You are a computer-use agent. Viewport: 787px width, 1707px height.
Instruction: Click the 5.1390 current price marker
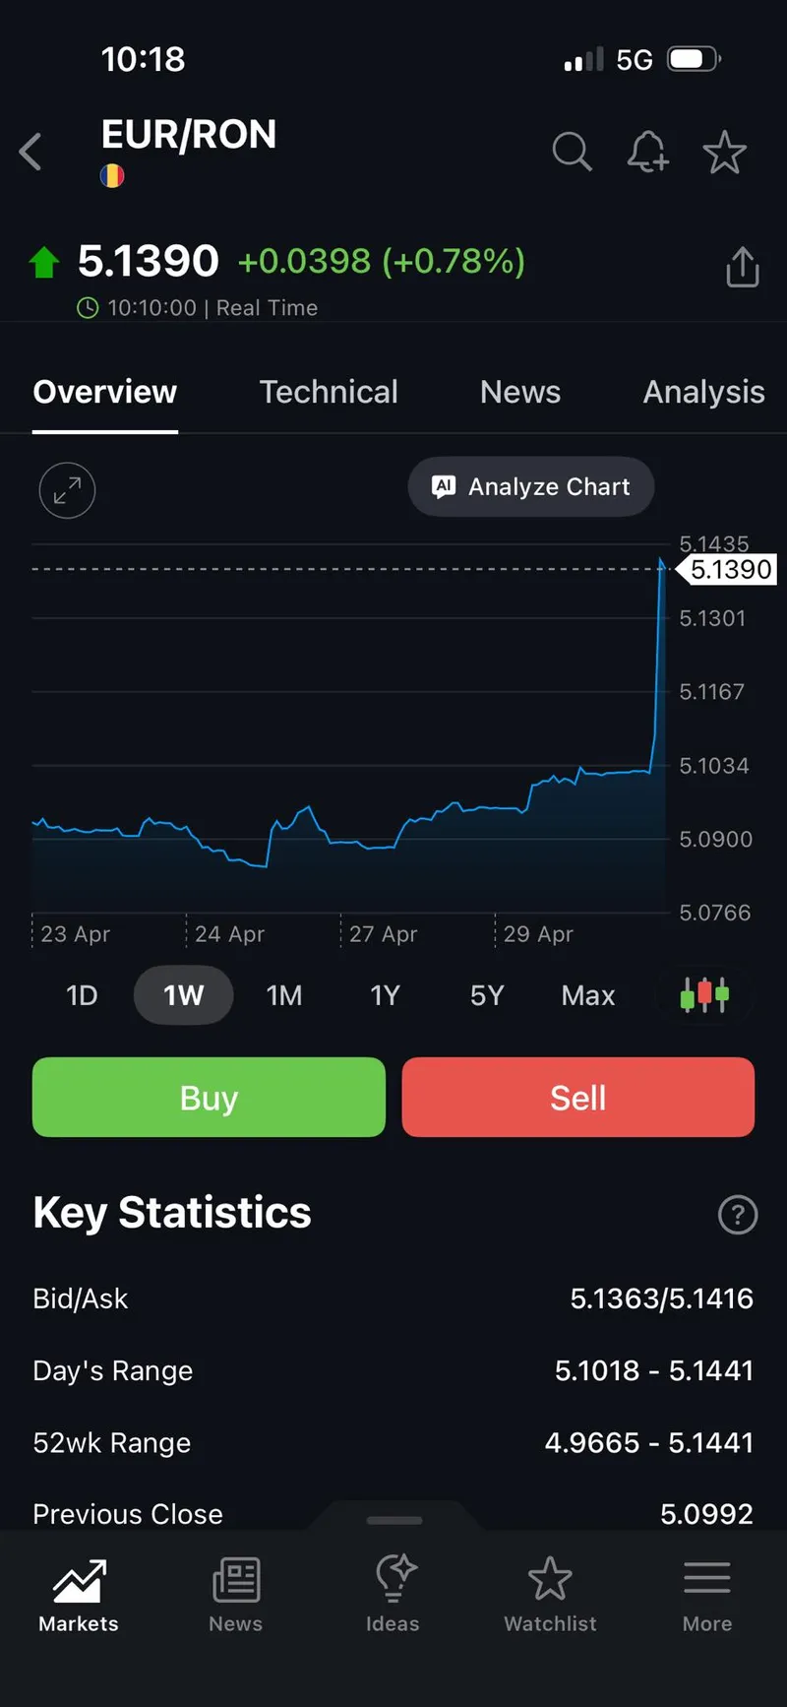tap(730, 569)
